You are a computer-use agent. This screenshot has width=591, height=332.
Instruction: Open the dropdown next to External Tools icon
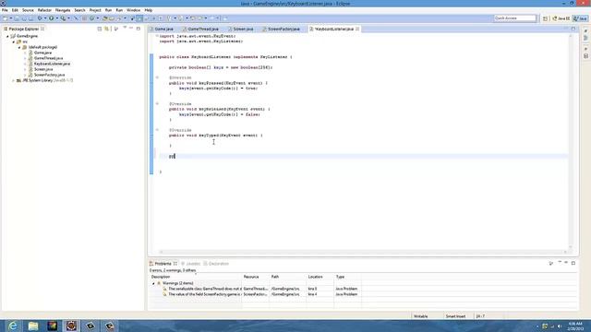(68, 18)
